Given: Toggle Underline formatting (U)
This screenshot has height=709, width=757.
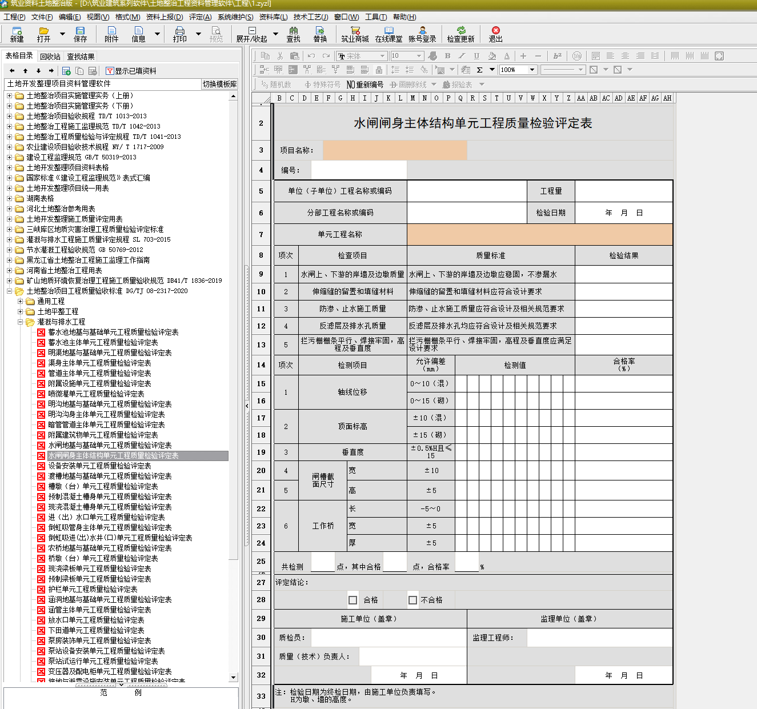Looking at the screenshot, I should 476,56.
